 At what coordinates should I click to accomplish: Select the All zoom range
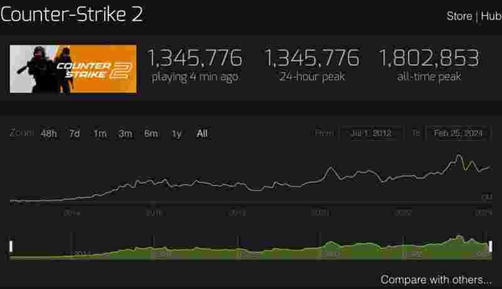202,133
